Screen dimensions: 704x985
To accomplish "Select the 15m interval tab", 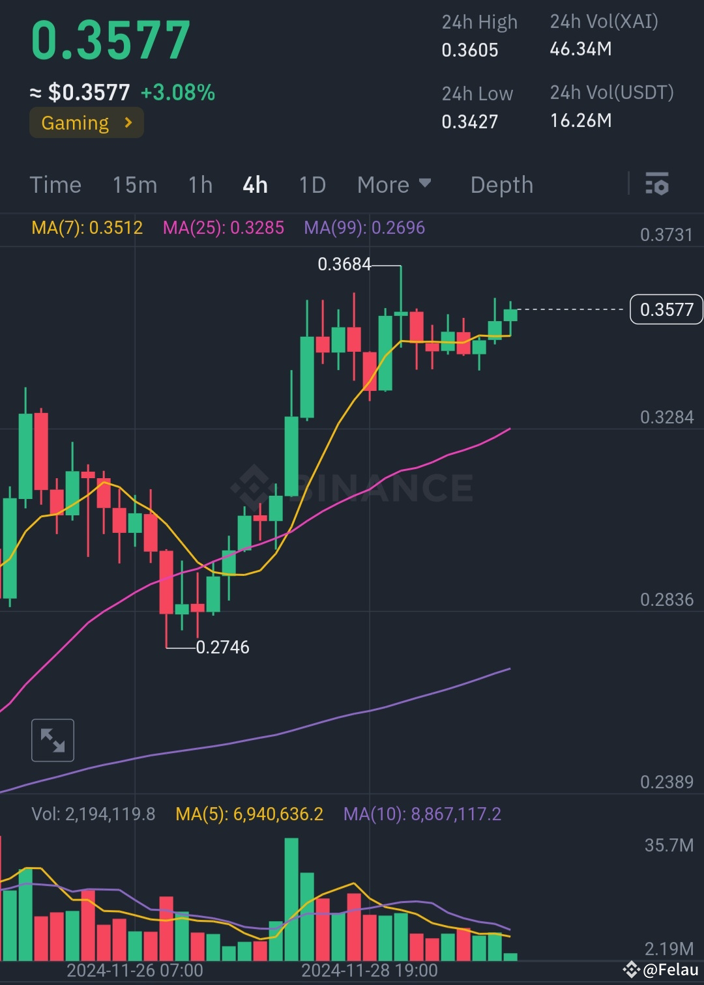I will tap(134, 184).
